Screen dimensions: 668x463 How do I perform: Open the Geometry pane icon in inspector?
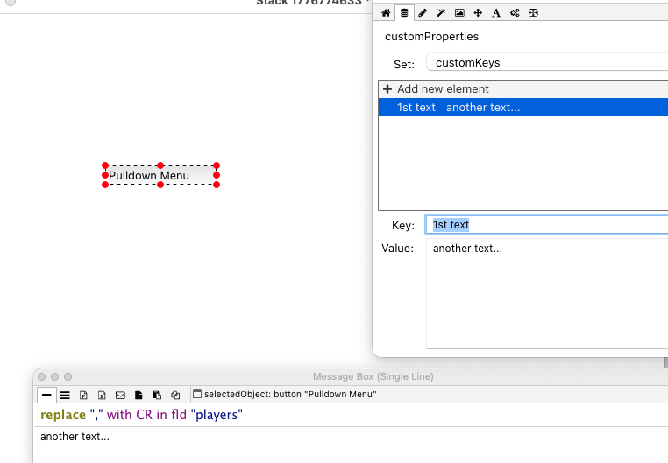[533, 13]
